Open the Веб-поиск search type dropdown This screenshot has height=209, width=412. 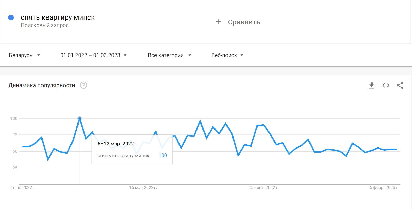[x=227, y=55]
